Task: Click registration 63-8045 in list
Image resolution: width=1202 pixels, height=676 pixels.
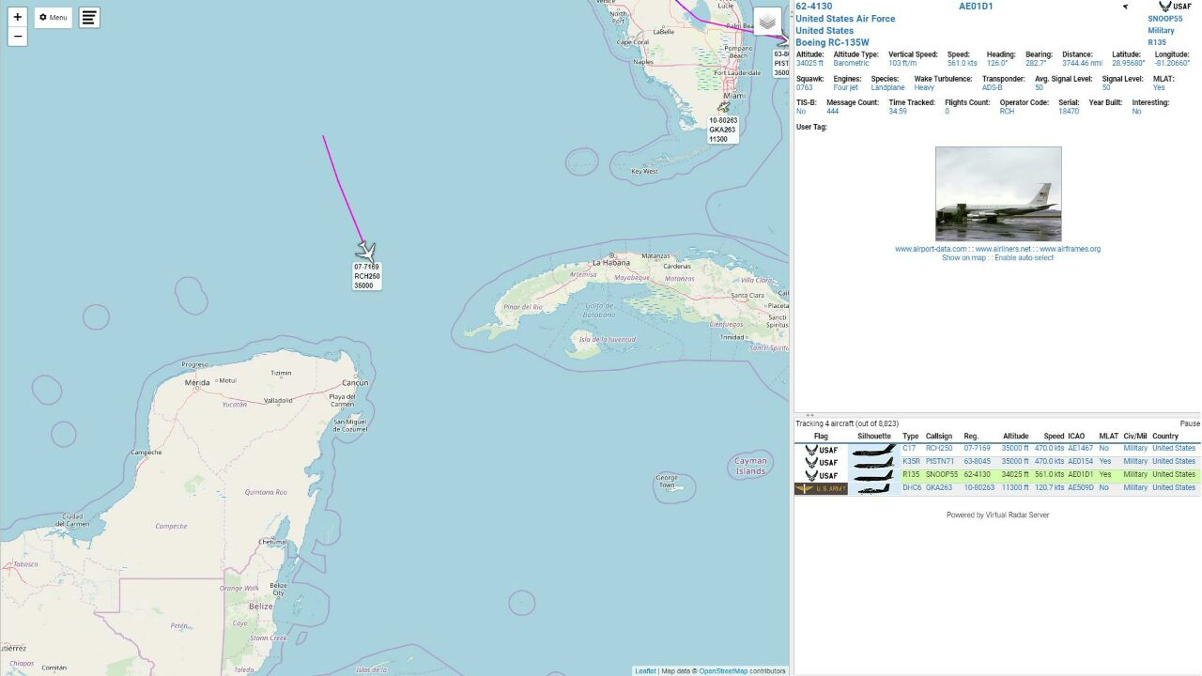Action: click(x=977, y=462)
